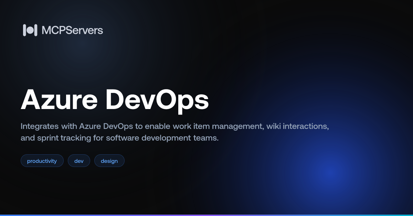Click the MCPServers logo icon
The width and height of the screenshot is (413, 216).
tap(30, 30)
